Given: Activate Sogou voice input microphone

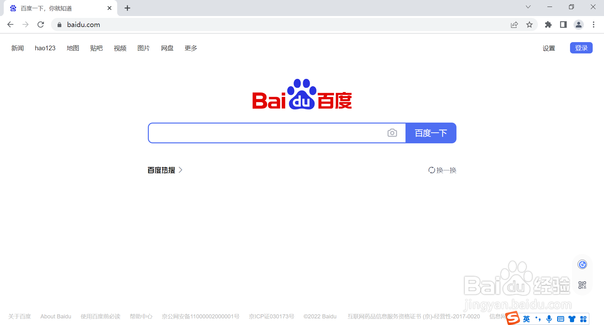Looking at the screenshot, I should [x=549, y=319].
